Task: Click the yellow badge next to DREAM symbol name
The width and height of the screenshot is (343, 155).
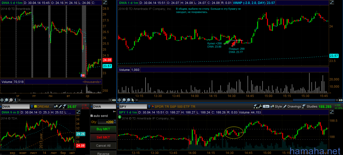Action: (35, 107)
